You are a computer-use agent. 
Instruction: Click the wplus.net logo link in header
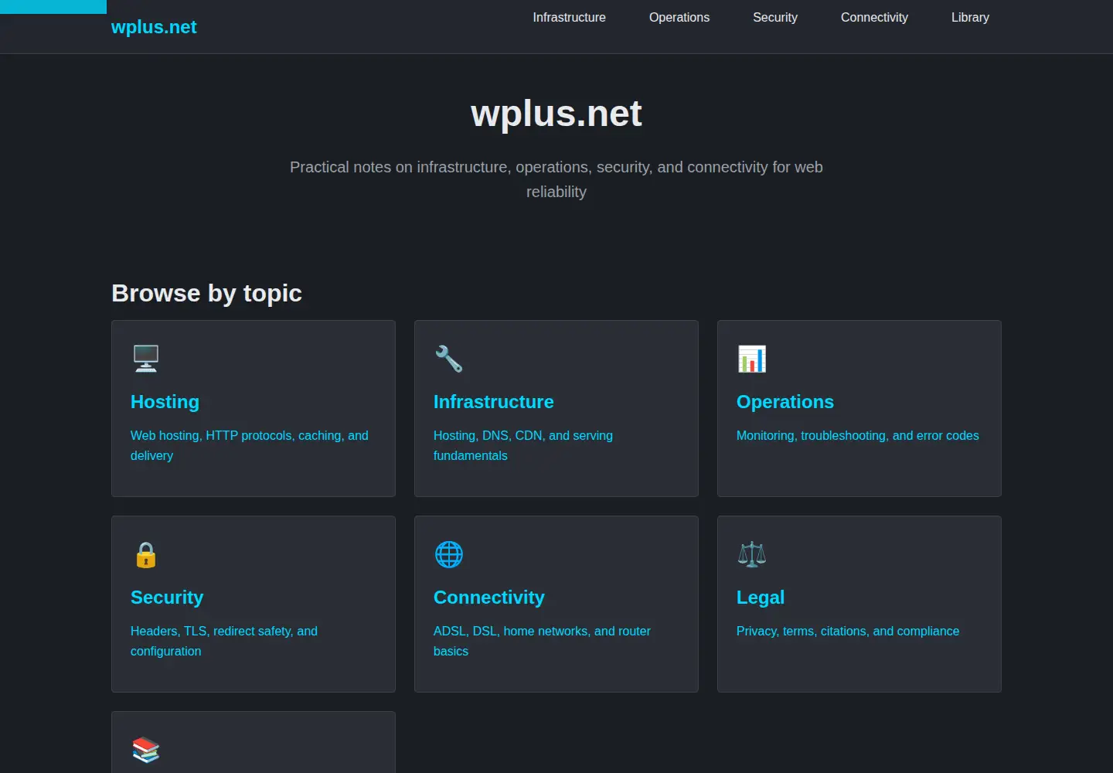pyautogui.click(x=154, y=27)
